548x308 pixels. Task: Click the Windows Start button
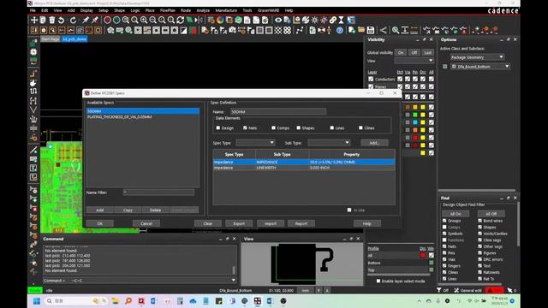point(36,300)
